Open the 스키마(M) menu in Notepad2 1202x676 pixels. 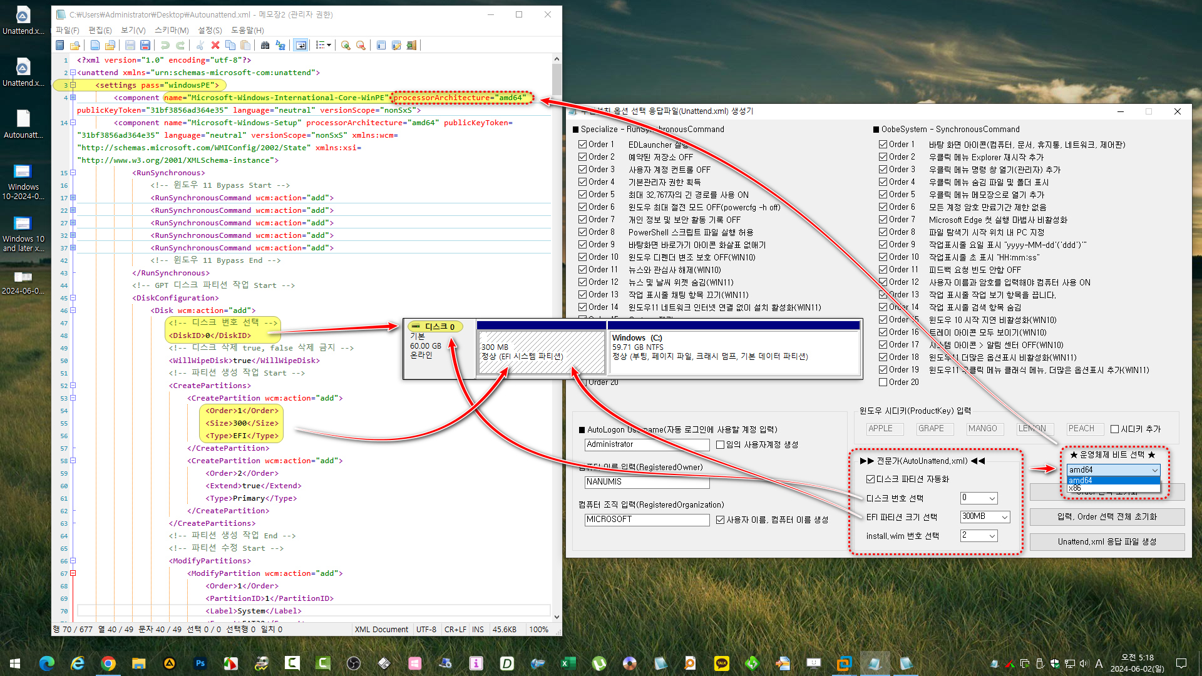pyautogui.click(x=172, y=30)
